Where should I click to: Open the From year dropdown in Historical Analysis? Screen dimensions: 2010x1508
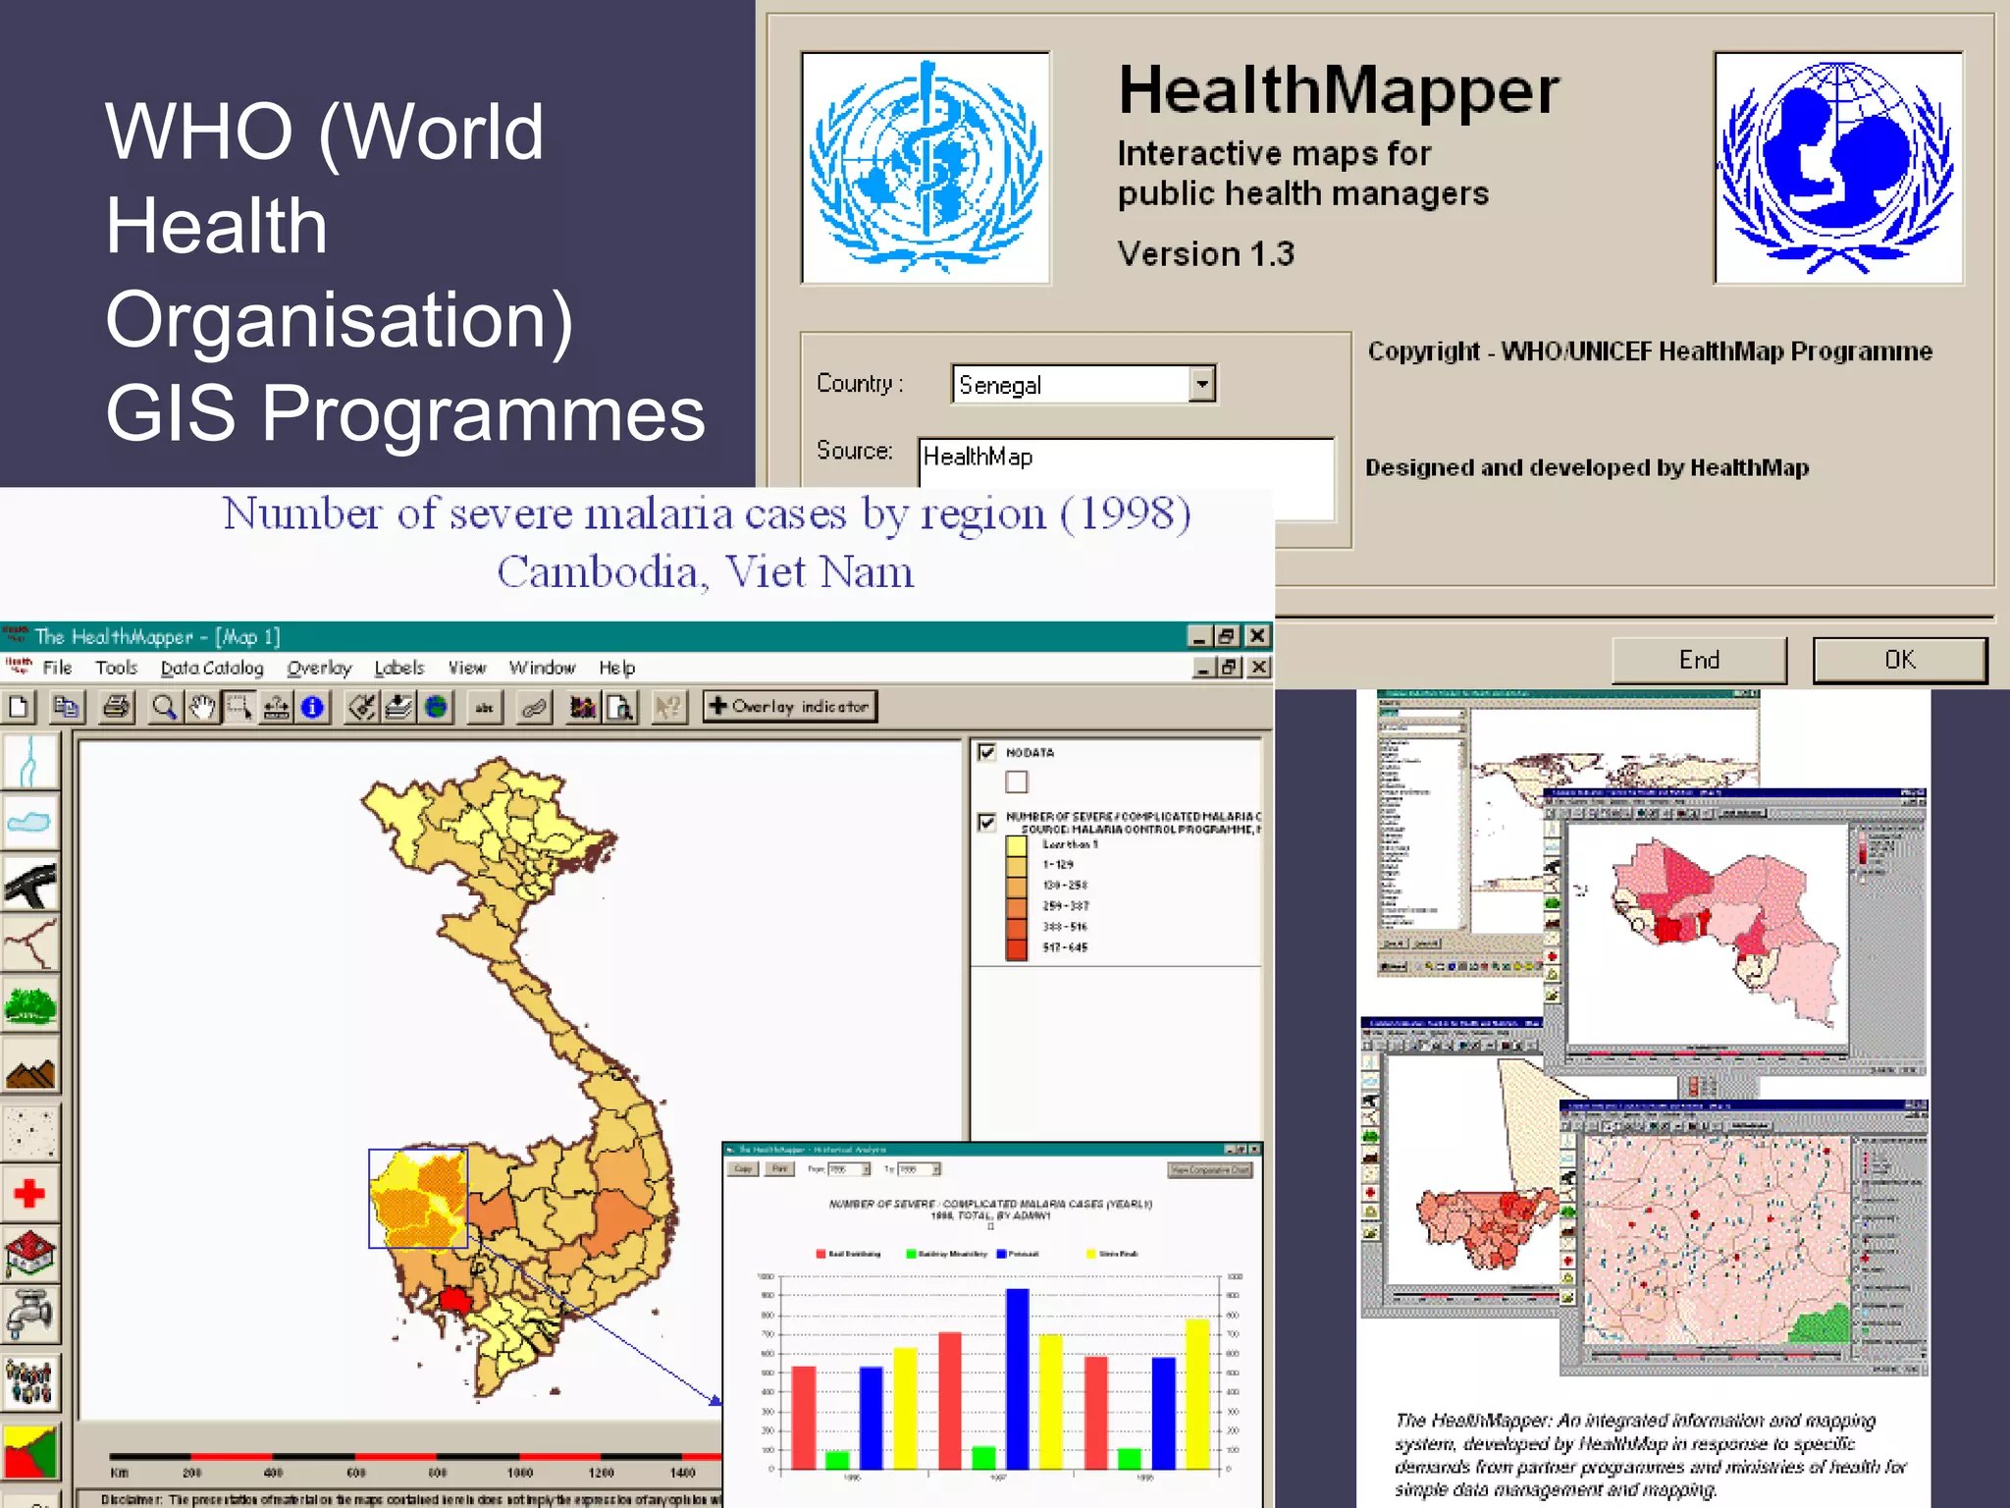[x=867, y=1169]
